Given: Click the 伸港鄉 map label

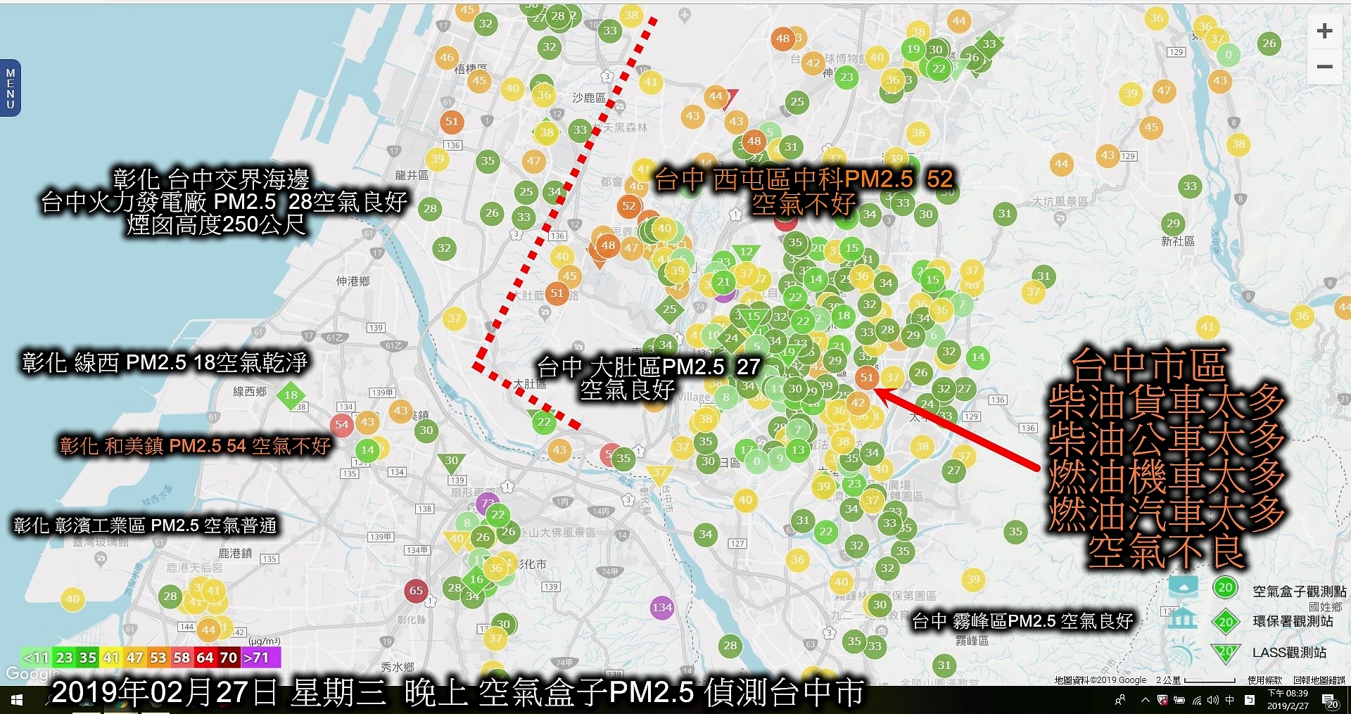Looking at the screenshot, I should click(x=353, y=281).
